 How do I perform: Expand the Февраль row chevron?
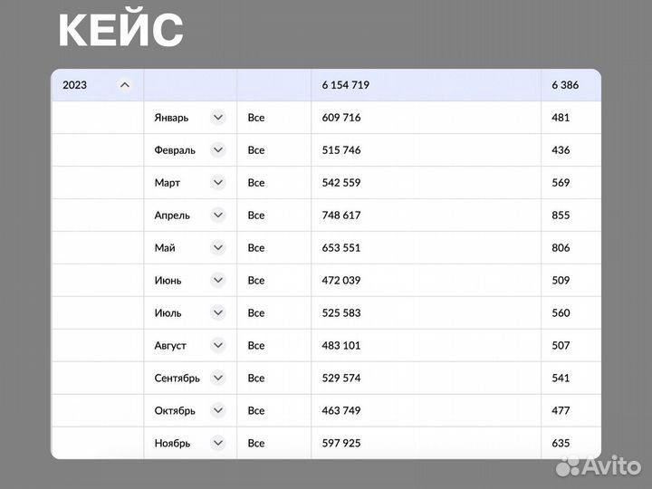(x=217, y=150)
